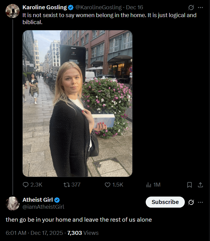The width and height of the screenshot is (210, 241).
Task: Like the post with the heart icon
Action: click(108, 185)
